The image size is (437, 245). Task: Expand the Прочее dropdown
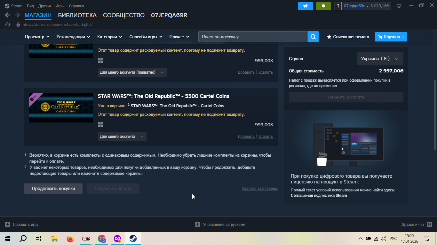point(179,37)
